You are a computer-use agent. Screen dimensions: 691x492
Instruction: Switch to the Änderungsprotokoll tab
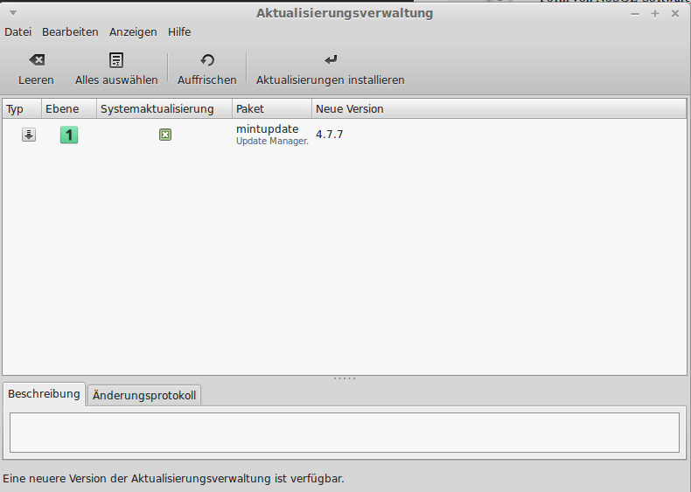pyautogui.click(x=144, y=396)
